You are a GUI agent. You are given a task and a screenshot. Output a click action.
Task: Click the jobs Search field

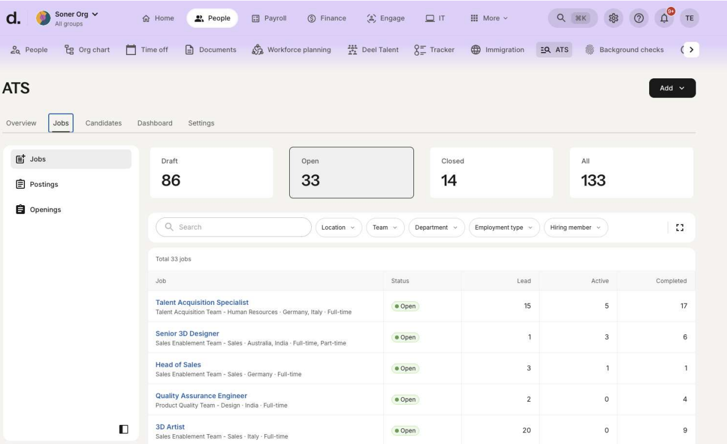pyautogui.click(x=234, y=227)
